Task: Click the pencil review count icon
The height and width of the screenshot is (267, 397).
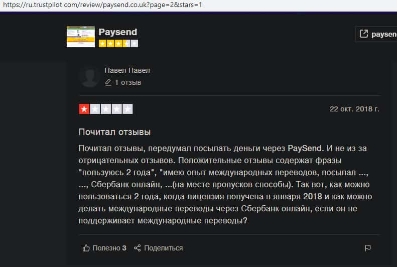Action: pos(108,82)
